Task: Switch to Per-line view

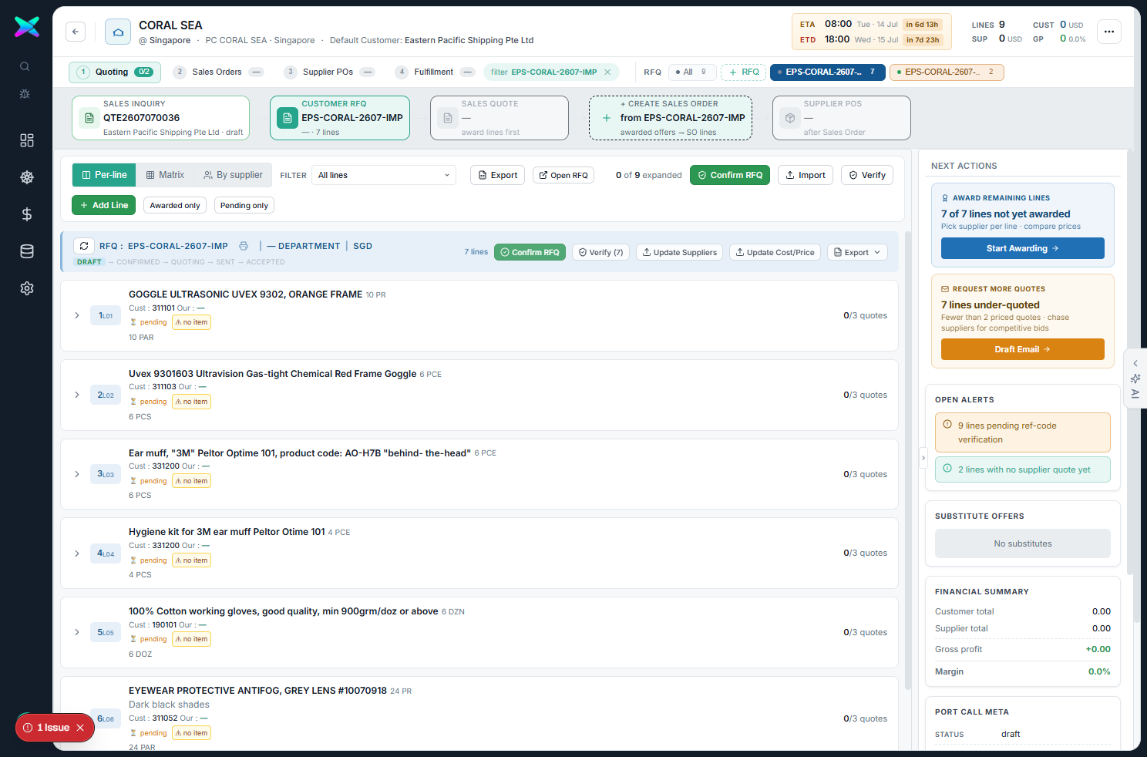Action: tap(104, 175)
